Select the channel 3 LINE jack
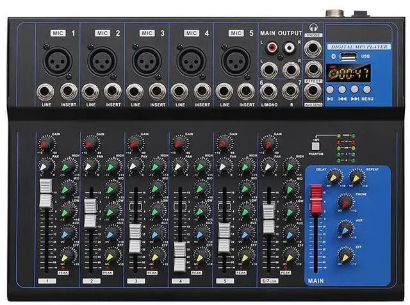Viewport: 410px width, 305px height. 135,92
